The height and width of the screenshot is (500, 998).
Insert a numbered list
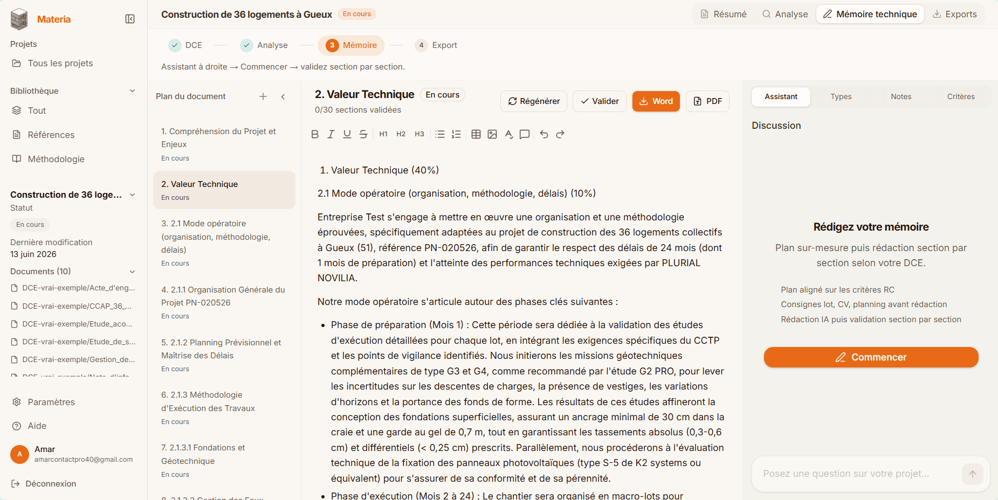[x=456, y=134]
